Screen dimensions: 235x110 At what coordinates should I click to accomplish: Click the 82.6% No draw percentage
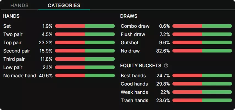[x=164, y=51]
